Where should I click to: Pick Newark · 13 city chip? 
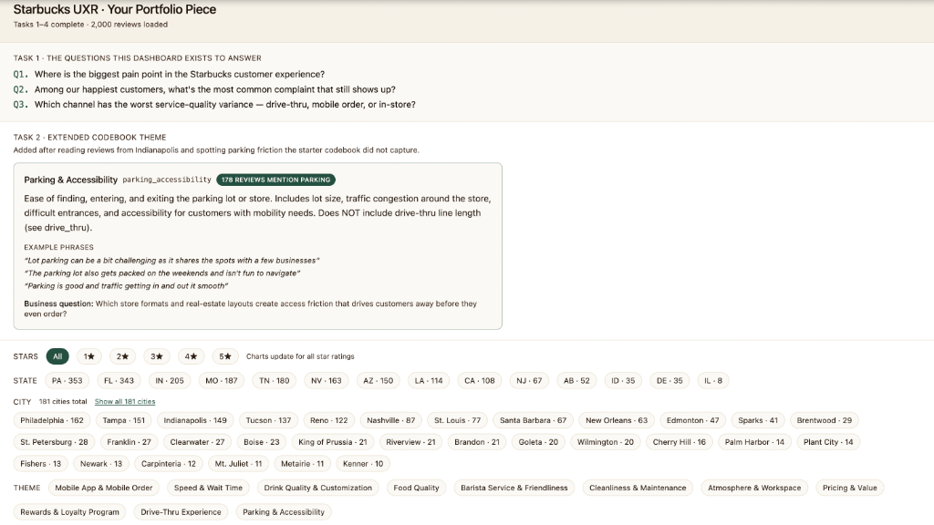(x=101, y=464)
